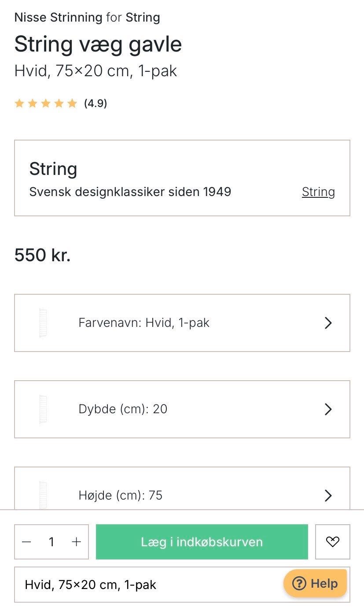Click the Hvid, 75×20 cm, 1-pak summary box
Image resolution: width=364 pixels, height=615 pixels.
coord(145,585)
